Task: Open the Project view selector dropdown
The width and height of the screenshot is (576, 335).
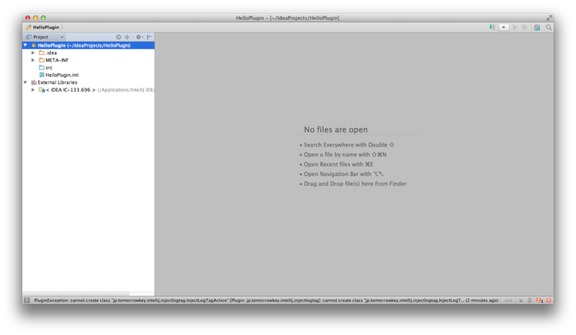Action: (45, 37)
